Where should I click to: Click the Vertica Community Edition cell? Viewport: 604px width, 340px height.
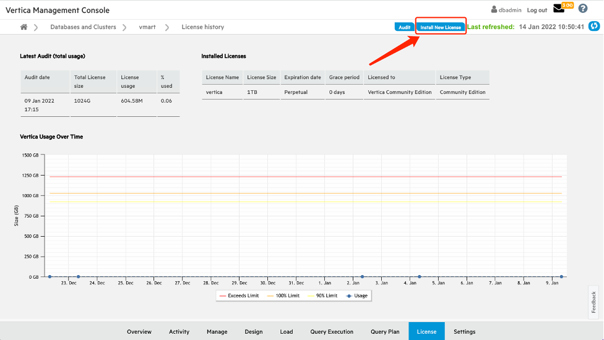point(399,92)
